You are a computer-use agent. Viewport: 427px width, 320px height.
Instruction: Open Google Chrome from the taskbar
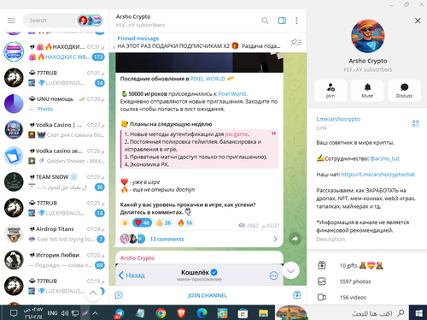pos(161,313)
